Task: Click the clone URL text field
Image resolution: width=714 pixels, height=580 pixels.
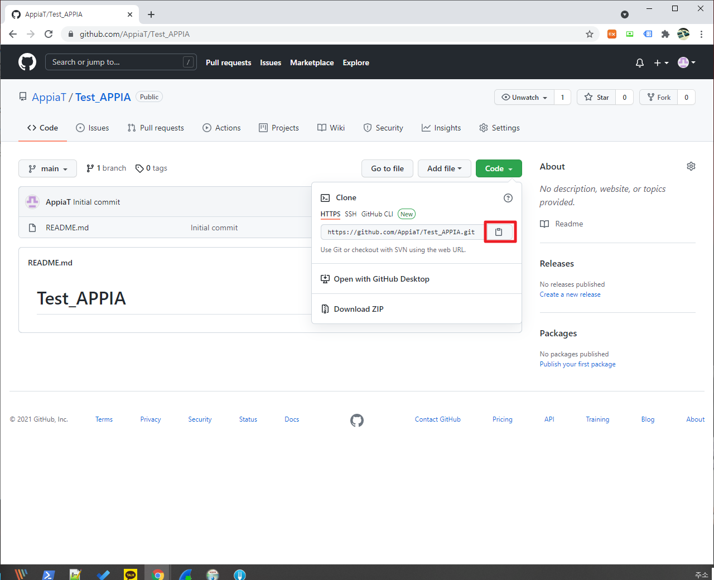Action: point(402,232)
